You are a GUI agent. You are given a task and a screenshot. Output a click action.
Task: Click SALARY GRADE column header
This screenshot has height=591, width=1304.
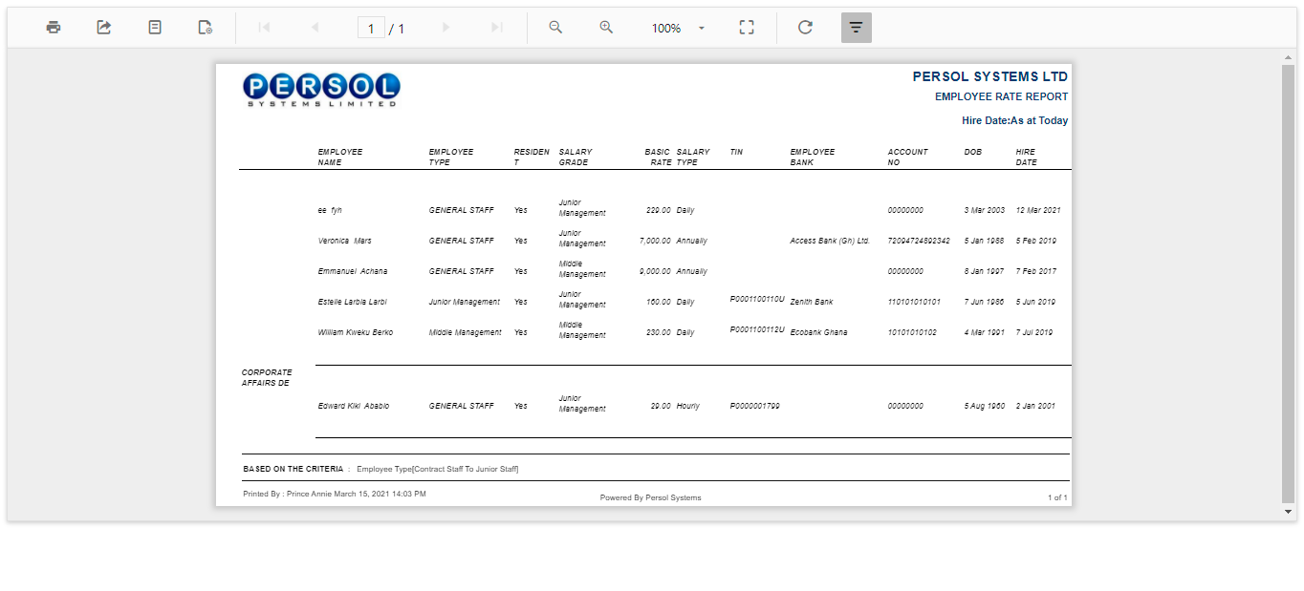pyautogui.click(x=576, y=158)
